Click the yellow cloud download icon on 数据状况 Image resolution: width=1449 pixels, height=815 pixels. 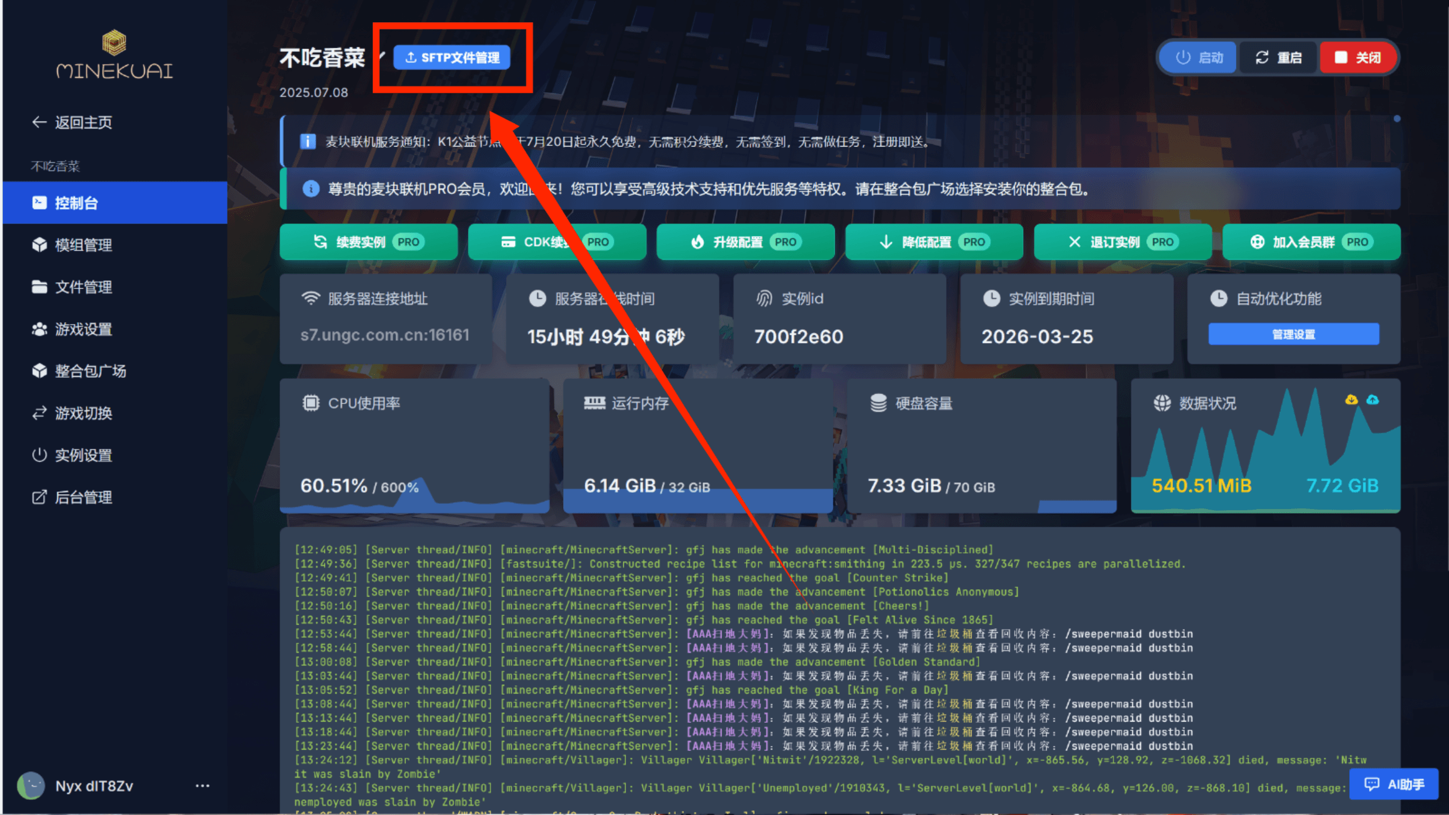point(1351,400)
